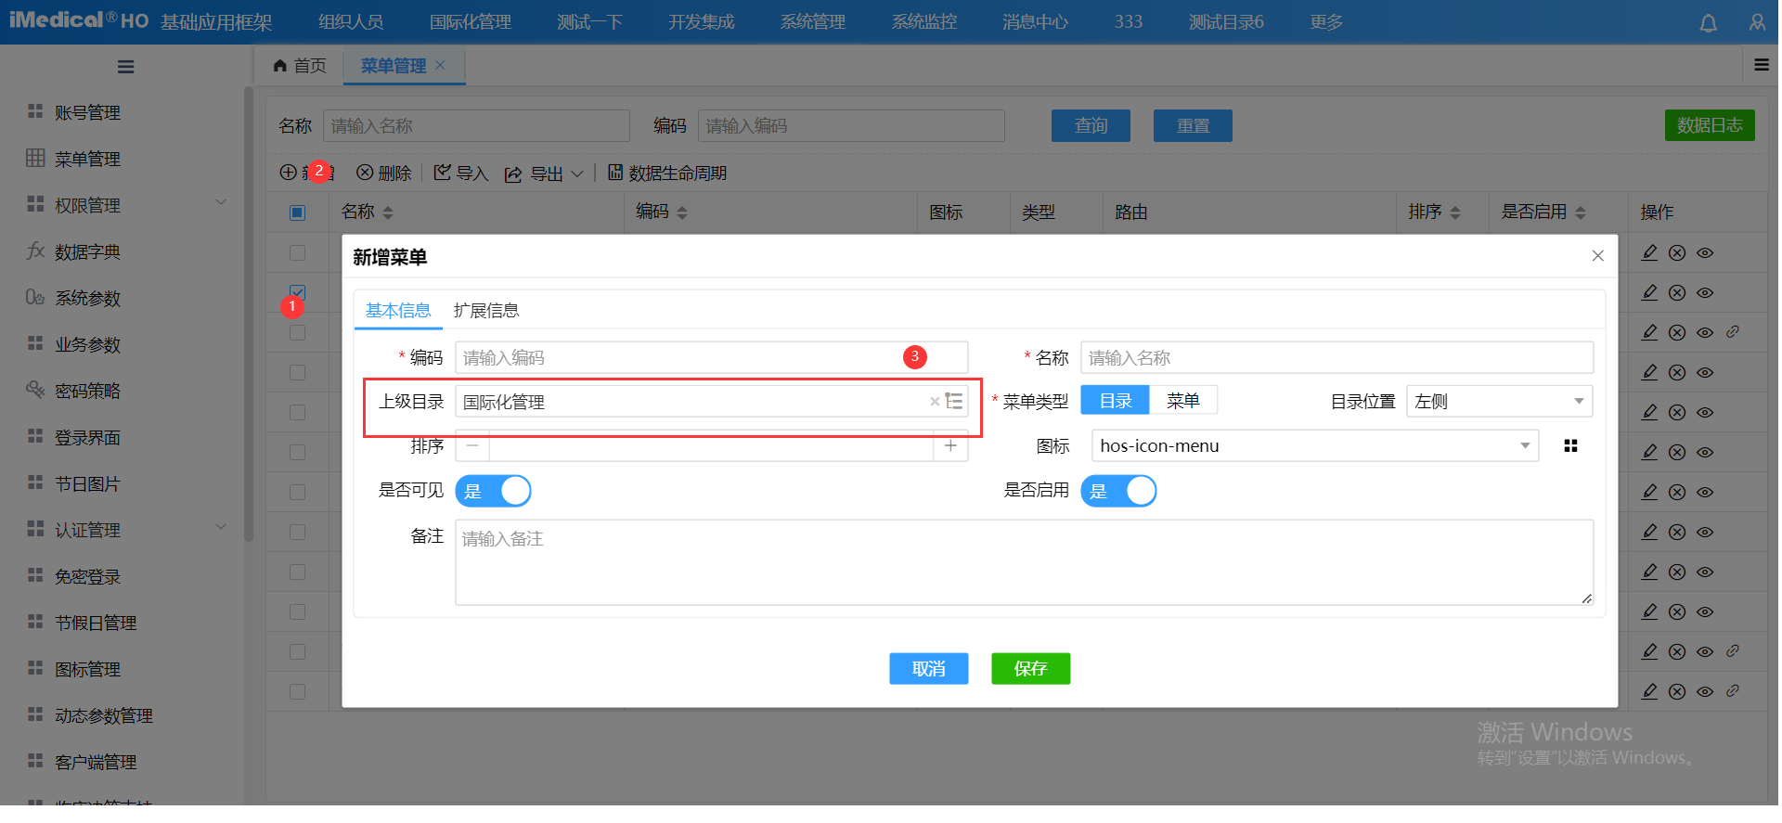
Task: Click the 取消 button
Action: [928, 669]
